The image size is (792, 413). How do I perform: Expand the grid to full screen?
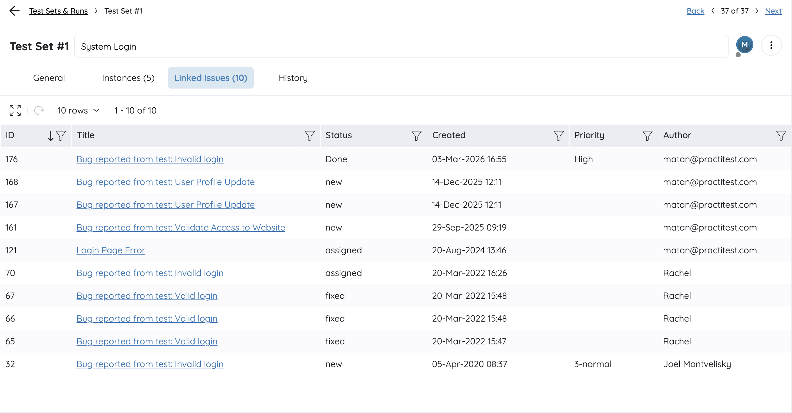click(15, 110)
